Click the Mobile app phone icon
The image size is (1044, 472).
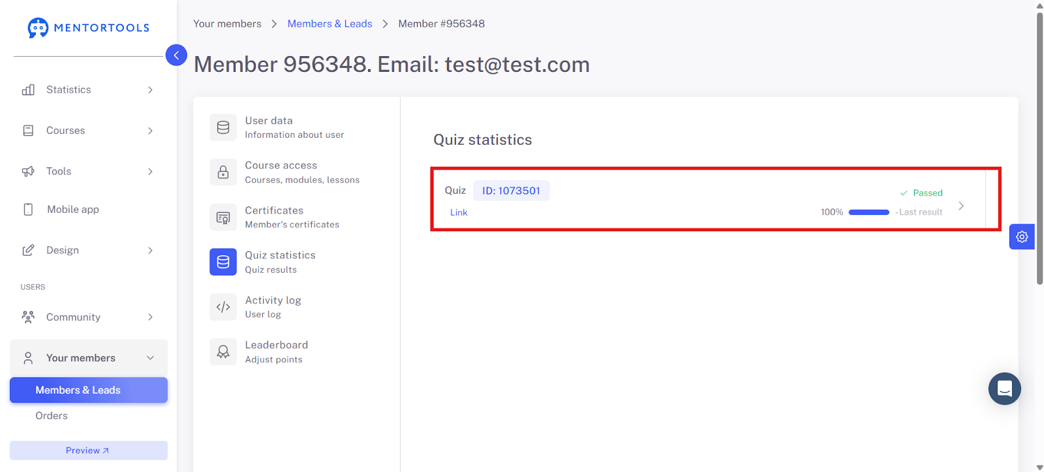point(28,210)
